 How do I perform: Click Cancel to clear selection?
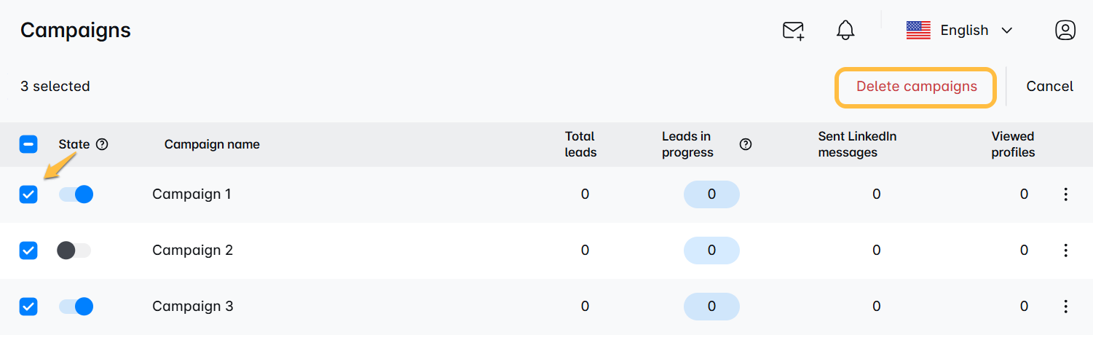[1049, 87]
